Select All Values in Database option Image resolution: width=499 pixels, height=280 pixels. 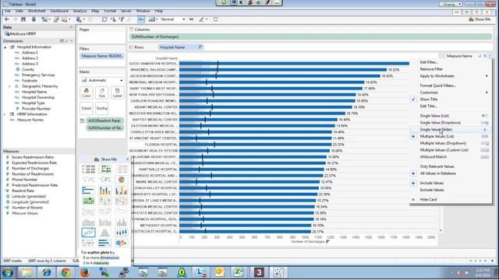click(437, 173)
